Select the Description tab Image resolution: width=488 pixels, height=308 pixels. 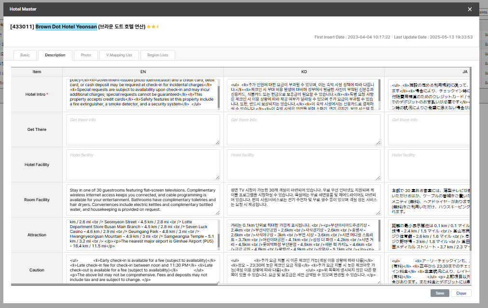pyautogui.click(x=55, y=55)
